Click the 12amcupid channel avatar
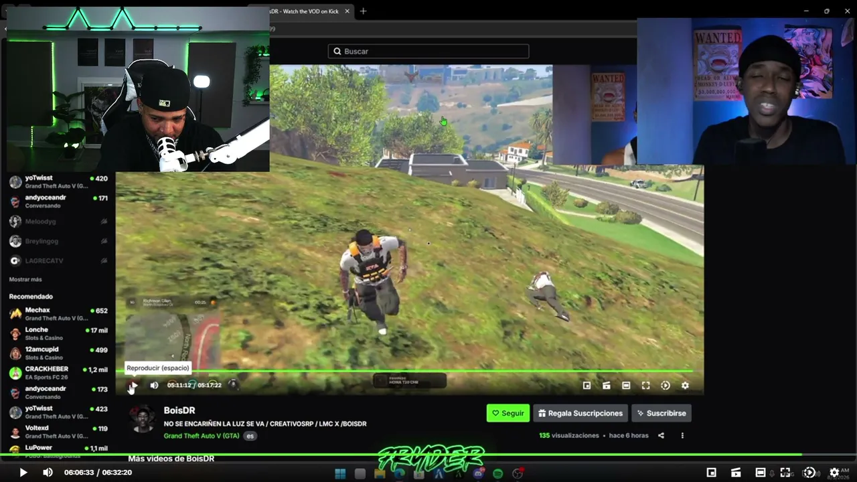Screen dimensions: 857x482 tap(15, 353)
